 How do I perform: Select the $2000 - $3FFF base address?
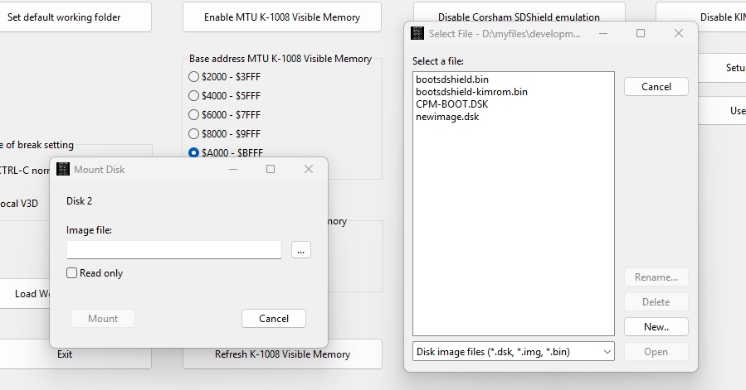point(194,77)
